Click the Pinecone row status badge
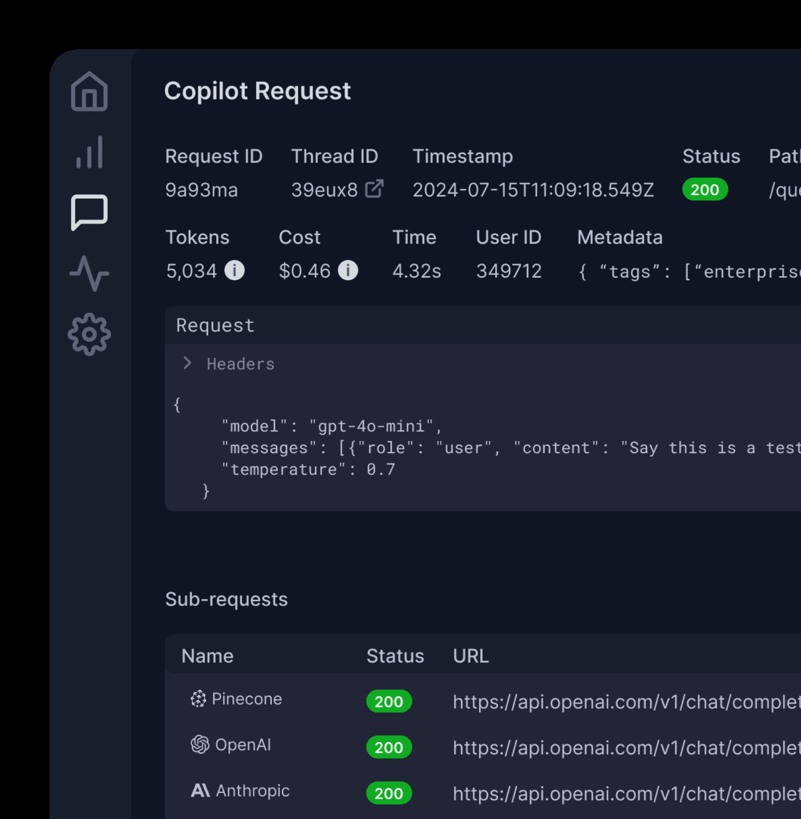 point(389,701)
